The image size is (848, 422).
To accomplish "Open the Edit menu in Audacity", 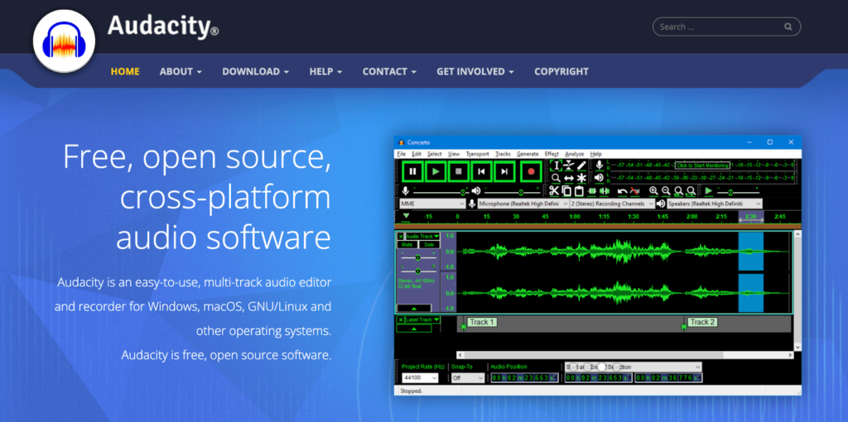I will [x=417, y=154].
